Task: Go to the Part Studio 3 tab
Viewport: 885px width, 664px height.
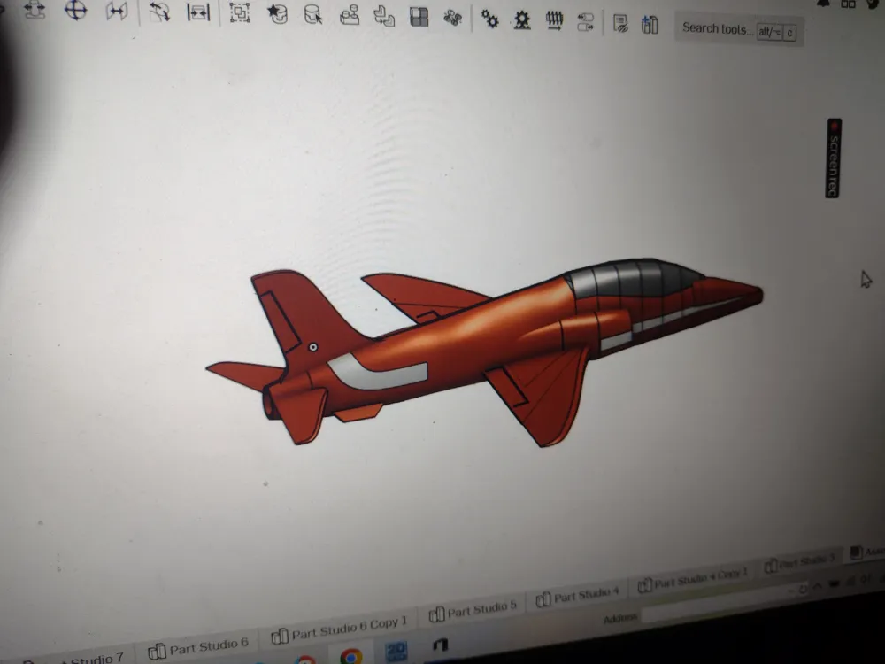Action: (798, 563)
